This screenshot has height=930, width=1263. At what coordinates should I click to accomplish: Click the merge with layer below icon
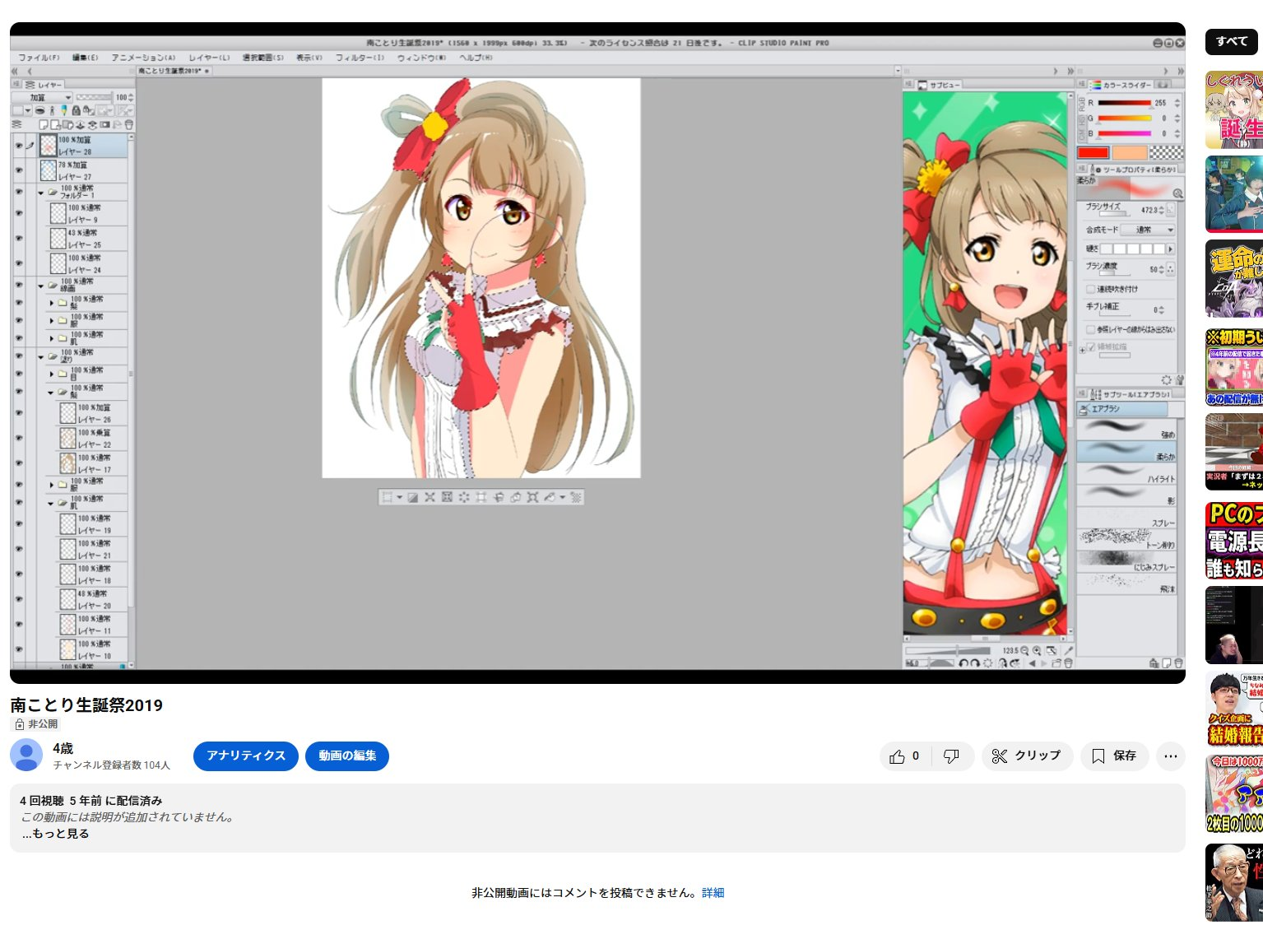(92, 125)
